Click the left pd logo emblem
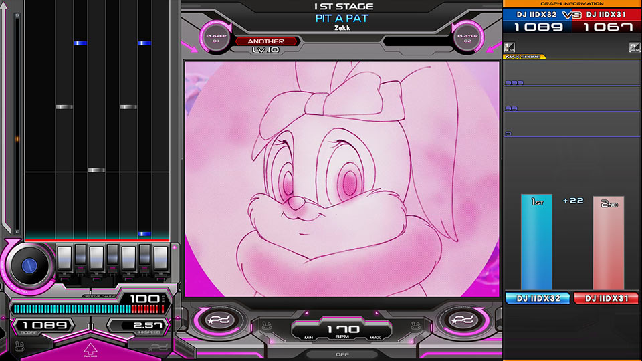The height and width of the screenshot is (361, 642). point(219,320)
